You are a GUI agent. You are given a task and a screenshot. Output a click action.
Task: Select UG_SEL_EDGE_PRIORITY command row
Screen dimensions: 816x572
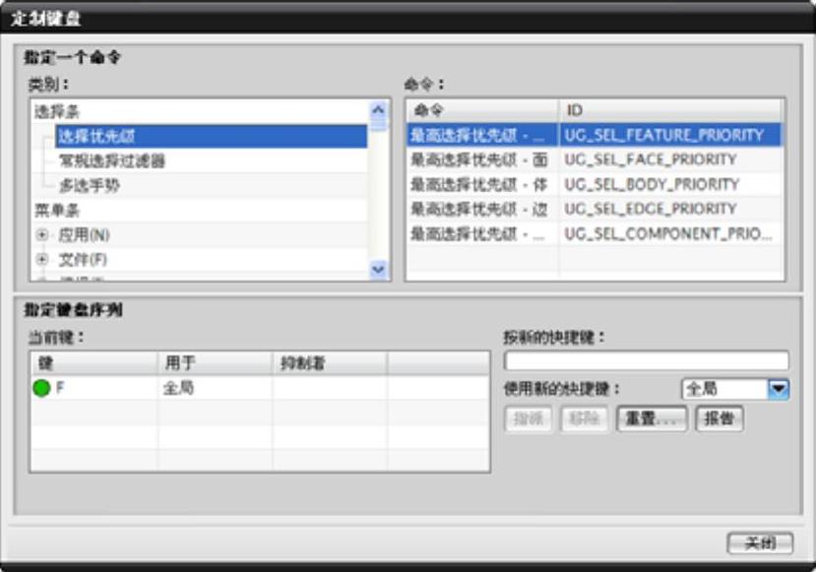pos(595,209)
